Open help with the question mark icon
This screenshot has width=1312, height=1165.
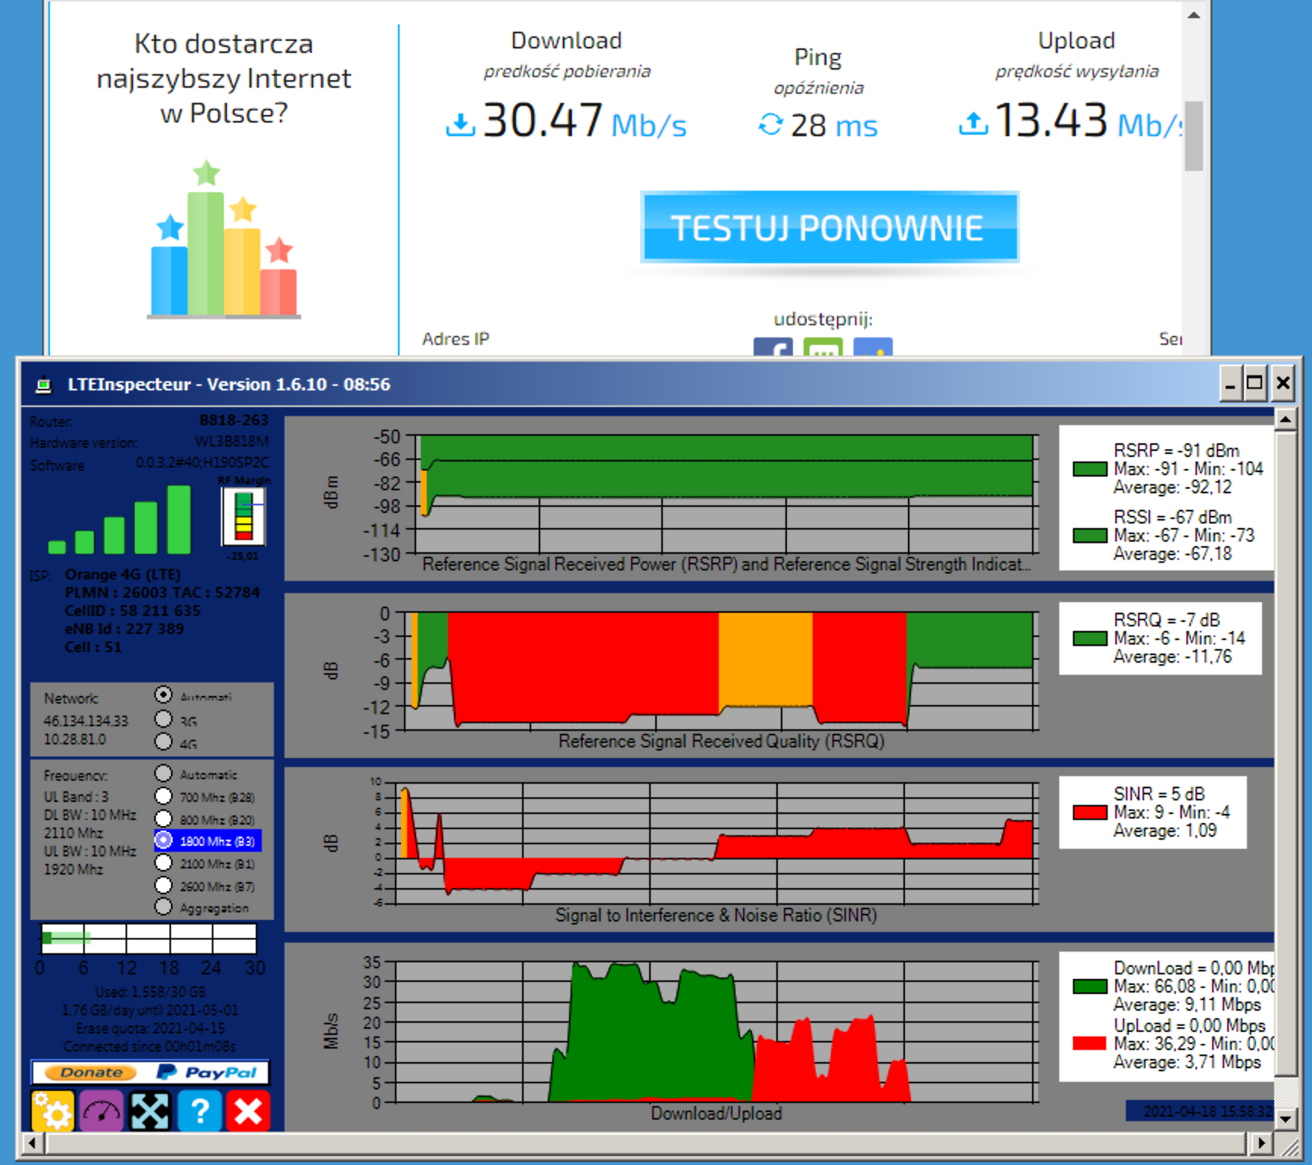[199, 1111]
